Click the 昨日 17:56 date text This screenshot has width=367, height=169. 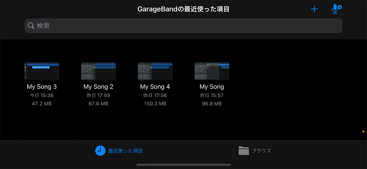155,95
